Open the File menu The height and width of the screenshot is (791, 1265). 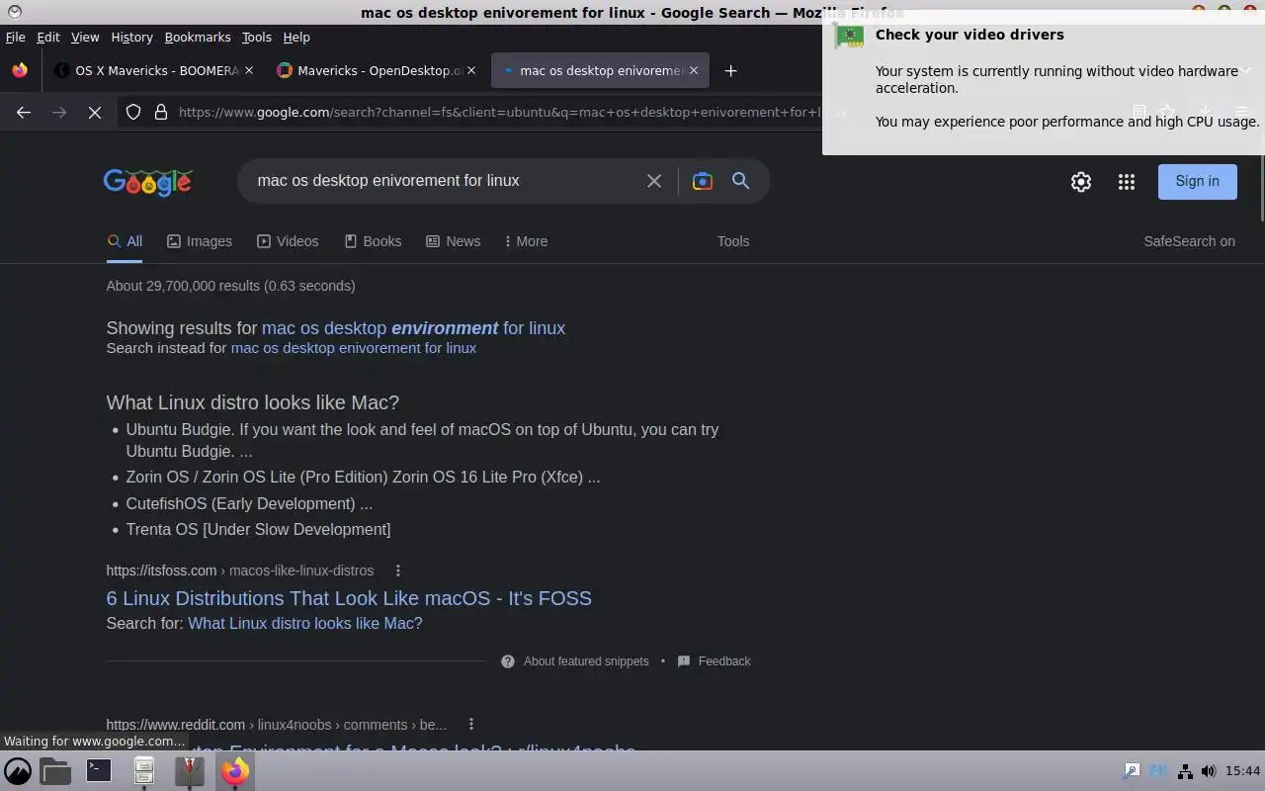tap(16, 37)
